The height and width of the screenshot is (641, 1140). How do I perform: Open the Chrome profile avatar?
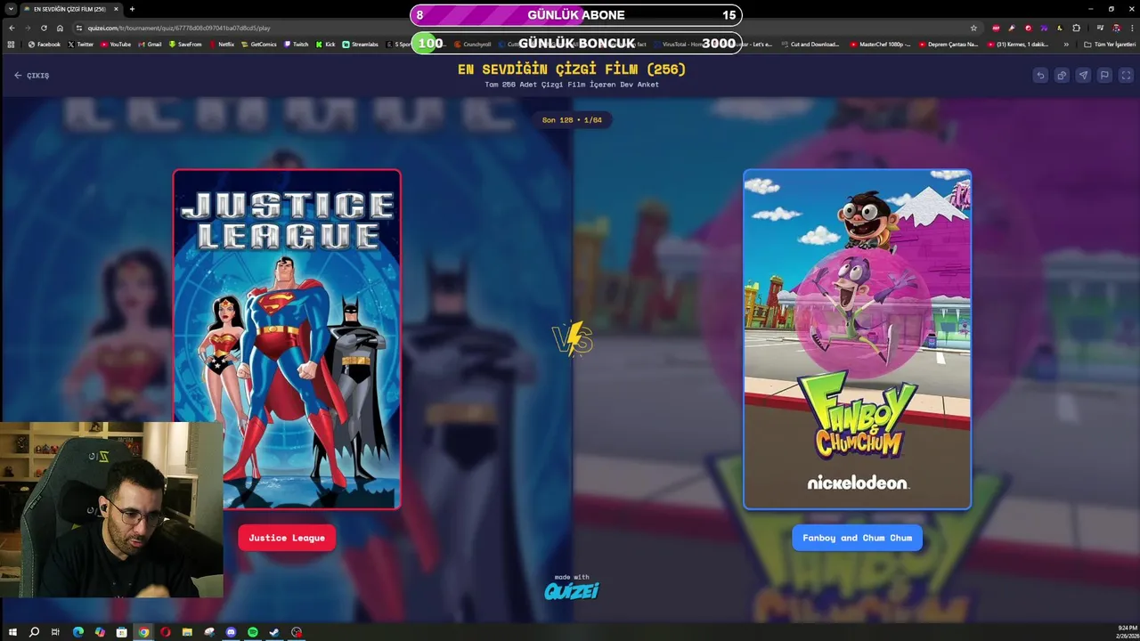(1116, 28)
